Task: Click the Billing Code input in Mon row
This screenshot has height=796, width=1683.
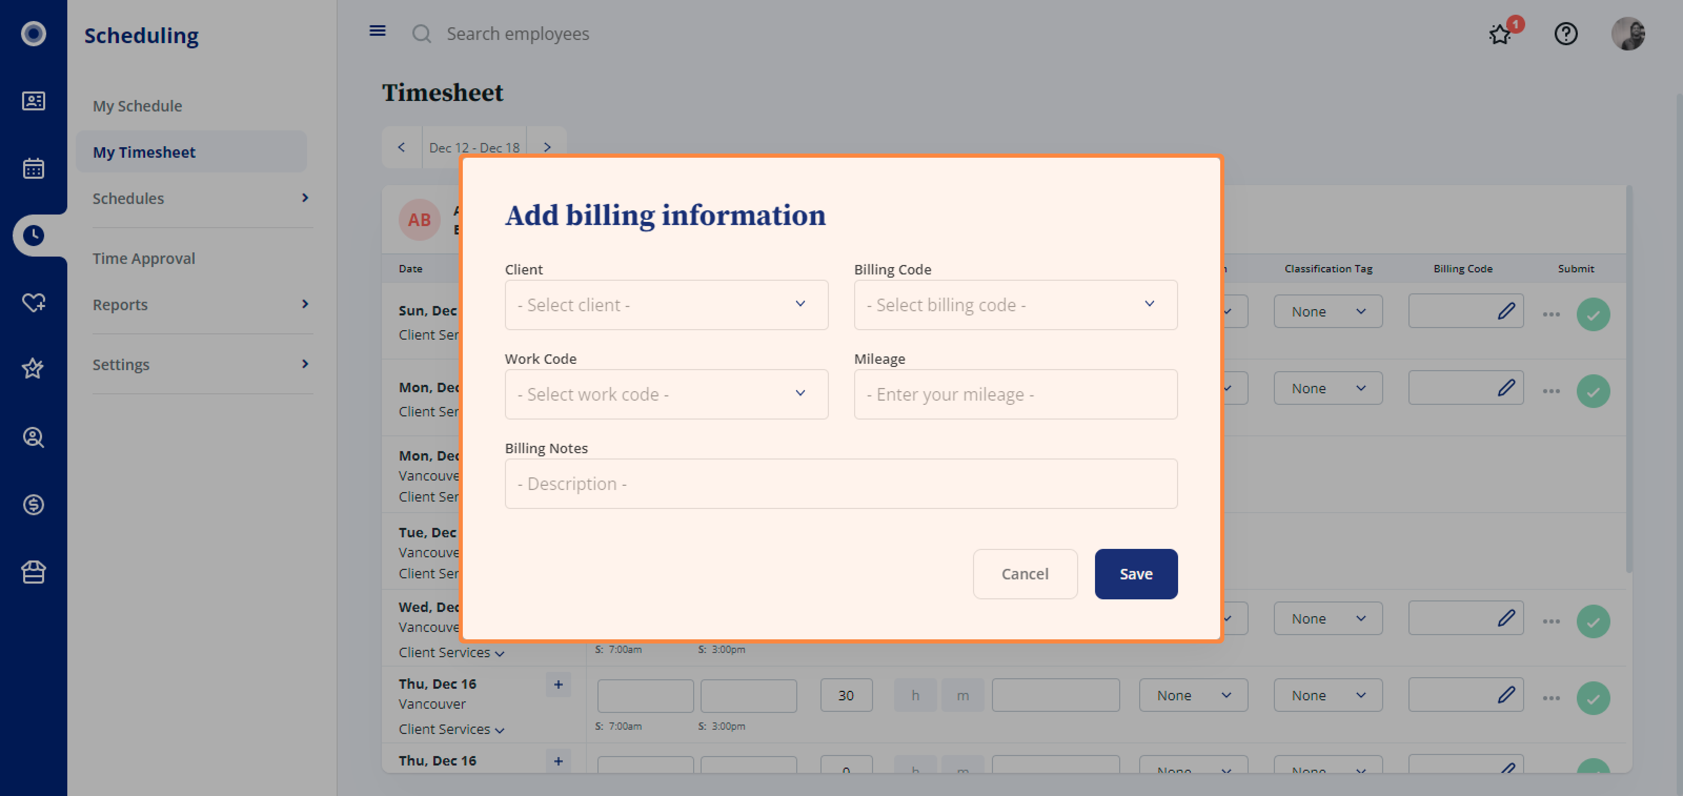Action: (x=1465, y=388)
